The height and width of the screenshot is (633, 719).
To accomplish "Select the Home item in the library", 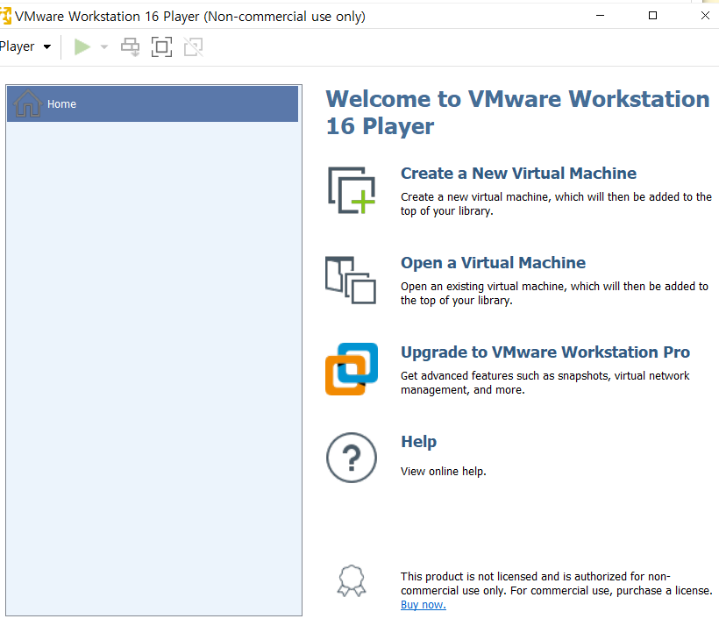I will pyautogui.click(x=153, y=104).
